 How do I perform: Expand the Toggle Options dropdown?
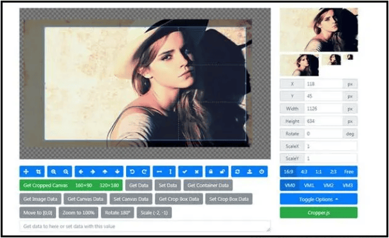point(318,200)
